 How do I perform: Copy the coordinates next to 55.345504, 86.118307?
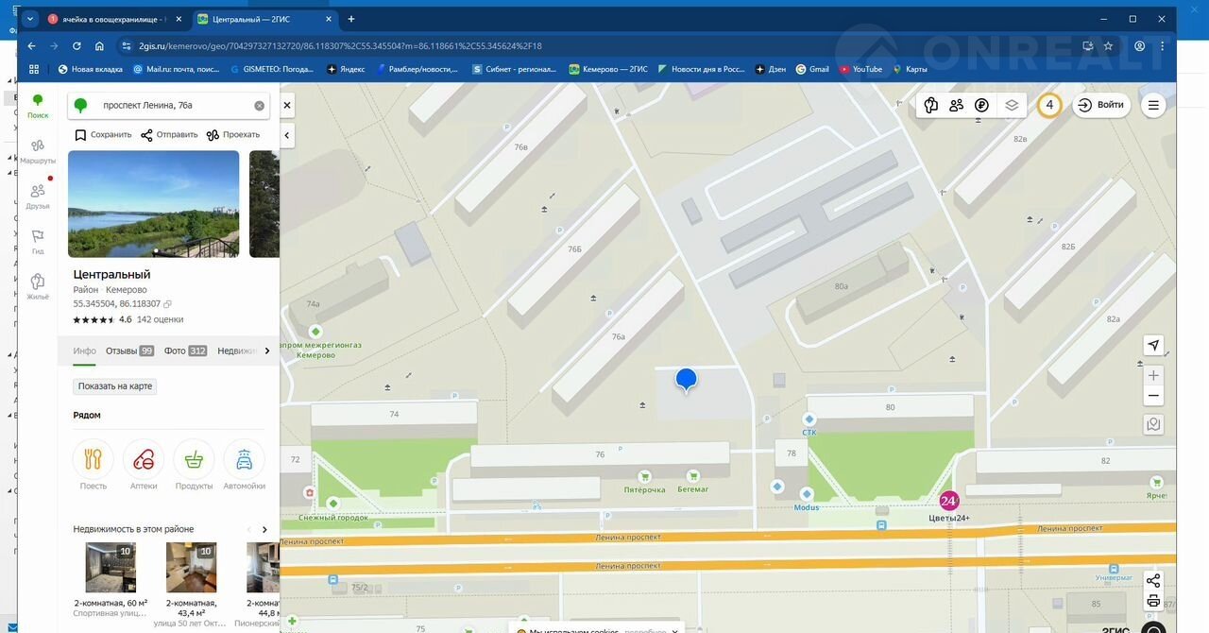point(167,304)
